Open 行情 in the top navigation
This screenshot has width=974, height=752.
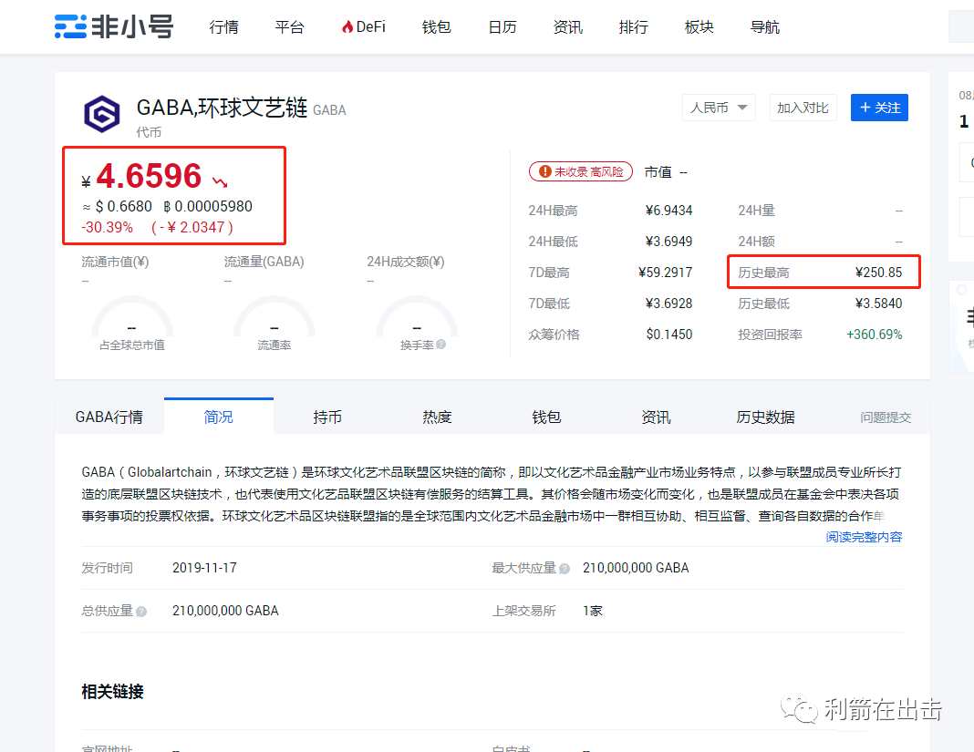tap(223, 26)
